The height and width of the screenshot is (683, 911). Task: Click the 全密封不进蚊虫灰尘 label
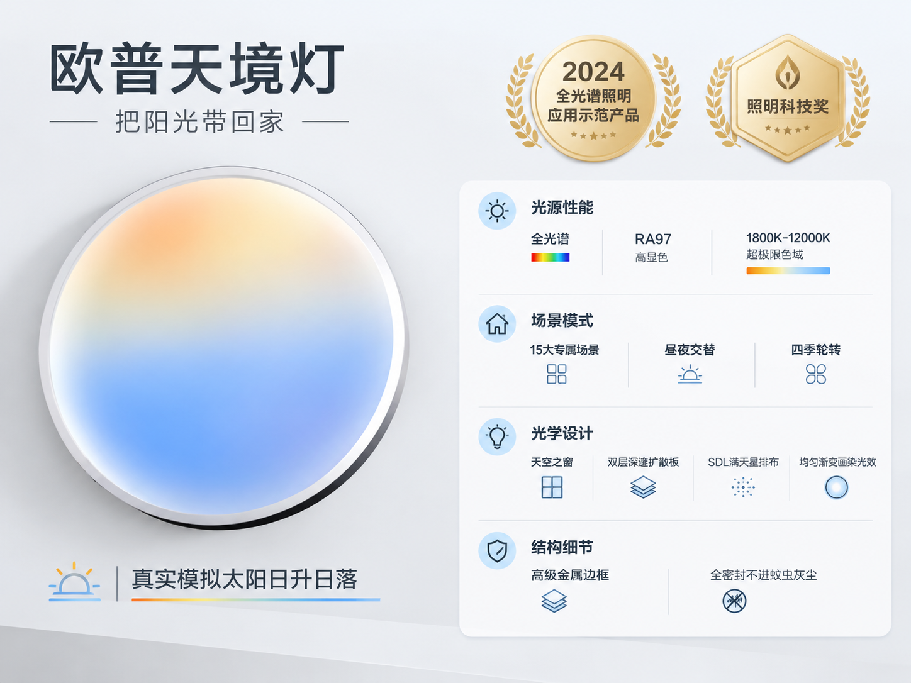[x=763, y=575]
